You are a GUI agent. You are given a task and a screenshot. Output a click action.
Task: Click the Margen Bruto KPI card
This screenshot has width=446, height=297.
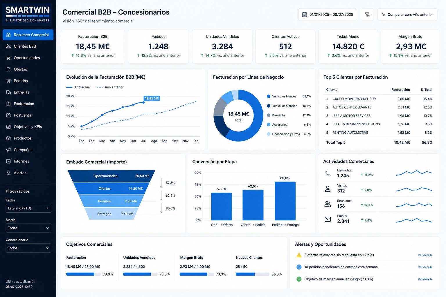coord(410,46)
